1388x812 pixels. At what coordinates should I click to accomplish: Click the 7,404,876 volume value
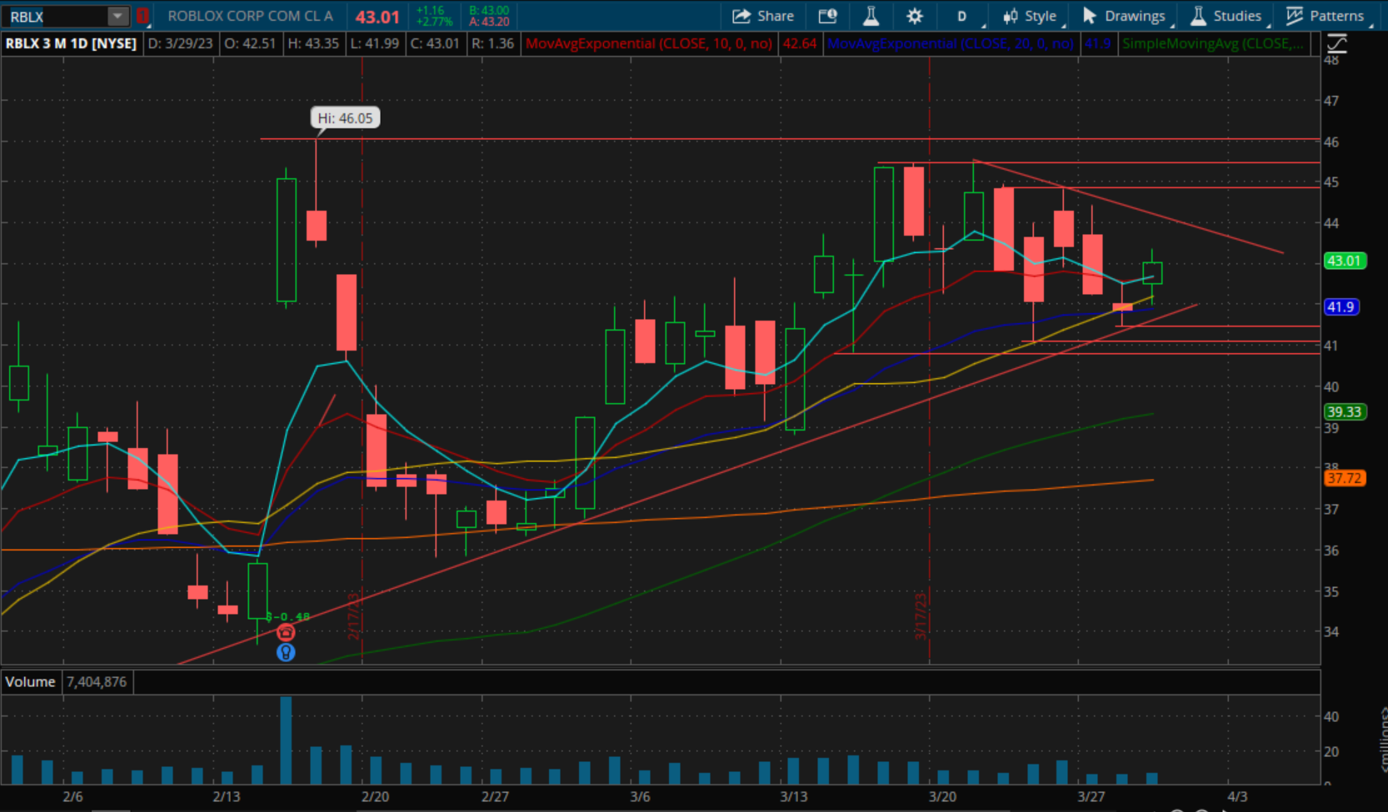(x=97, y=681)
